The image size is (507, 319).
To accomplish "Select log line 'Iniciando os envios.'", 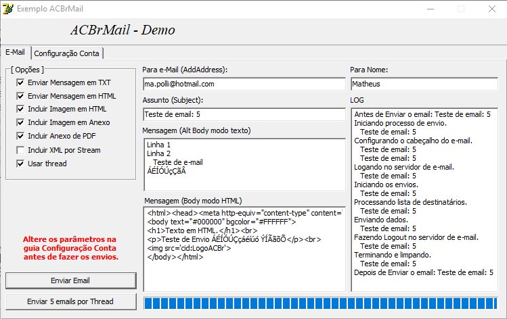I will [386, 185].
